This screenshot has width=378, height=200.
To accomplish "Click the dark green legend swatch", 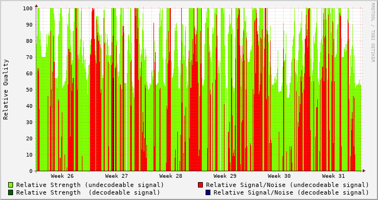I will click(x=11, y=192).
